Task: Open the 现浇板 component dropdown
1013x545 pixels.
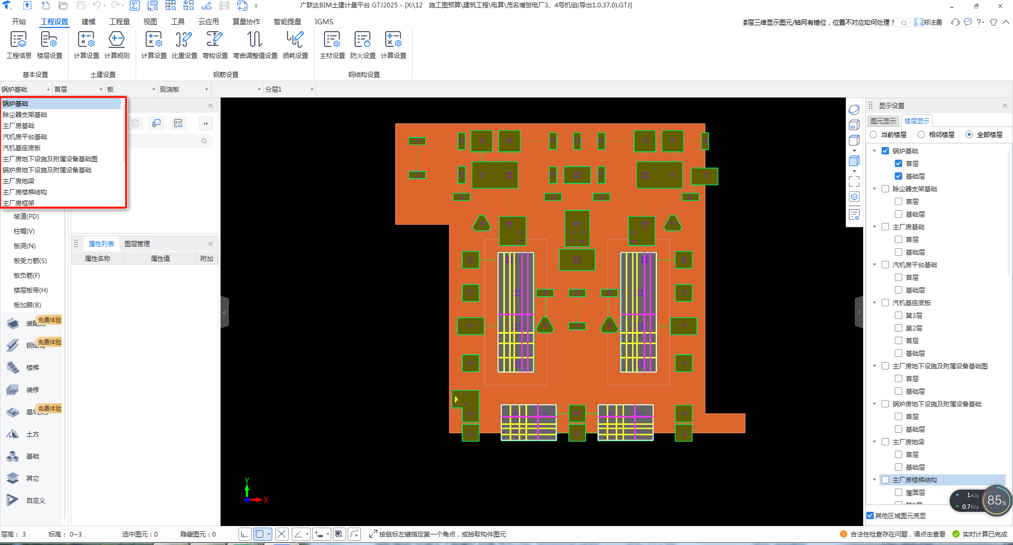Action: coord(184,89)
